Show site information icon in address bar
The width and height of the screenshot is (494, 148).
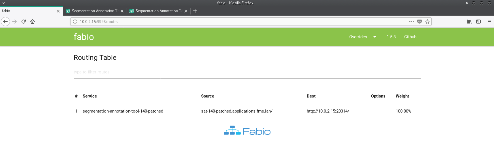click(x=75, y=22)
